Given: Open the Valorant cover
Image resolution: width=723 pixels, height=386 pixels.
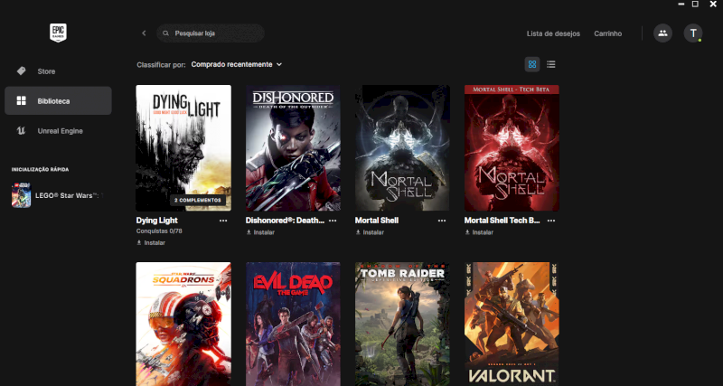Looking at the screenshot, I should click(512, 324).
